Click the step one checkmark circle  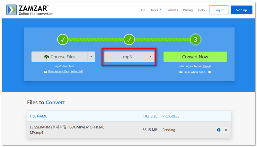[63, 39]
